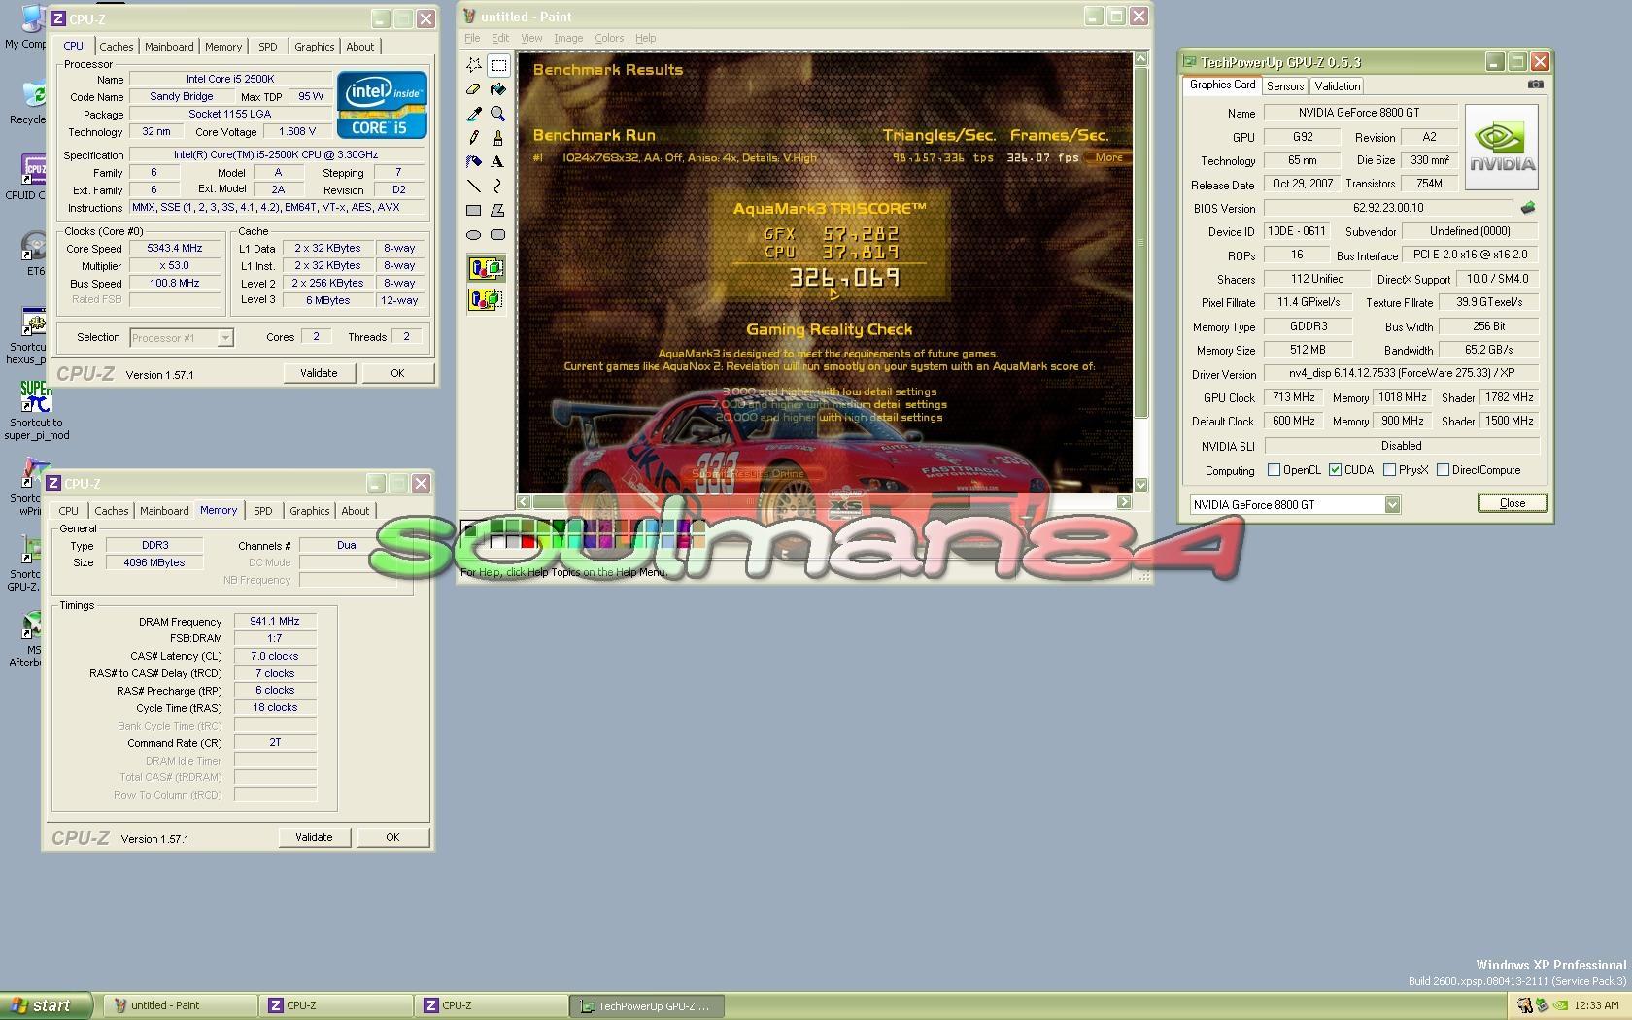The width and height of the screenshot is (1632, 1020).
Task: Pick the Text tool in Paint
Action: click(x=498, y=162)
